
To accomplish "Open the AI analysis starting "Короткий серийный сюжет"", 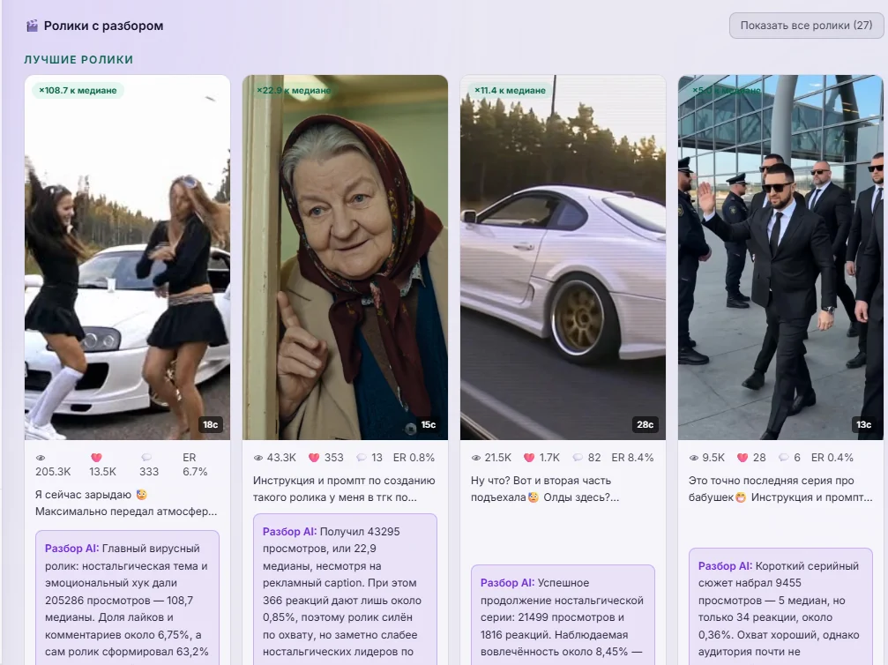I will point(780,606).
